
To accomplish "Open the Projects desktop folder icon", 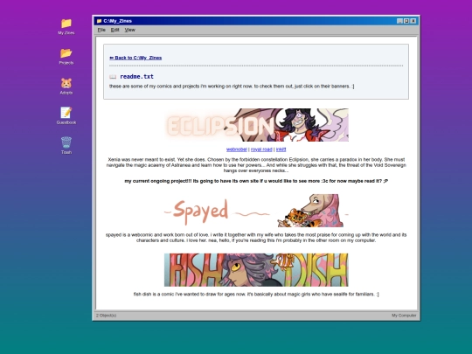I will click(x=66, y=56).
